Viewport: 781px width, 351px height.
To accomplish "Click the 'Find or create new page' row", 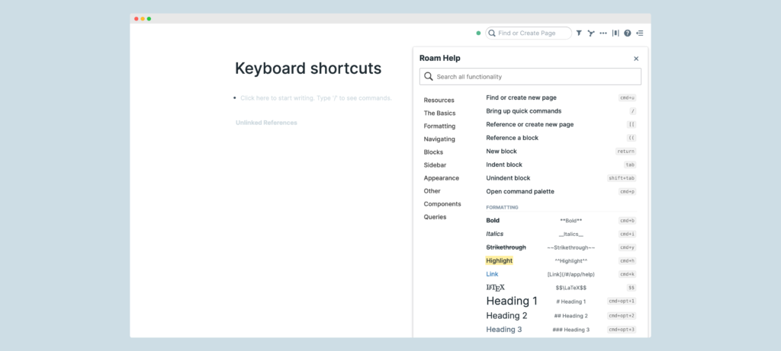I will (x=561, y=97).
